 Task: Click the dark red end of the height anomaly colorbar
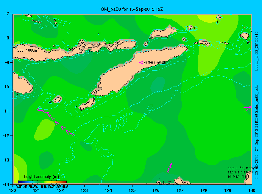click(65, 182)
